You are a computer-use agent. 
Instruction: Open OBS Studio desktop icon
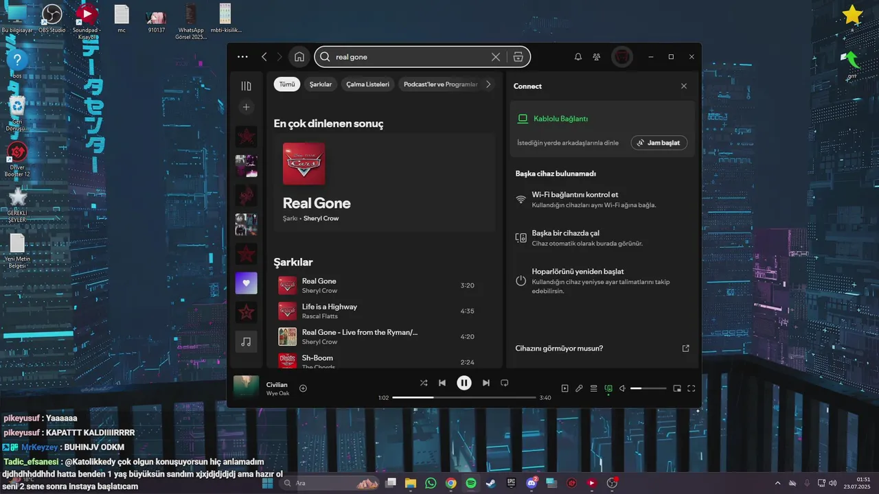pos(52,19)
